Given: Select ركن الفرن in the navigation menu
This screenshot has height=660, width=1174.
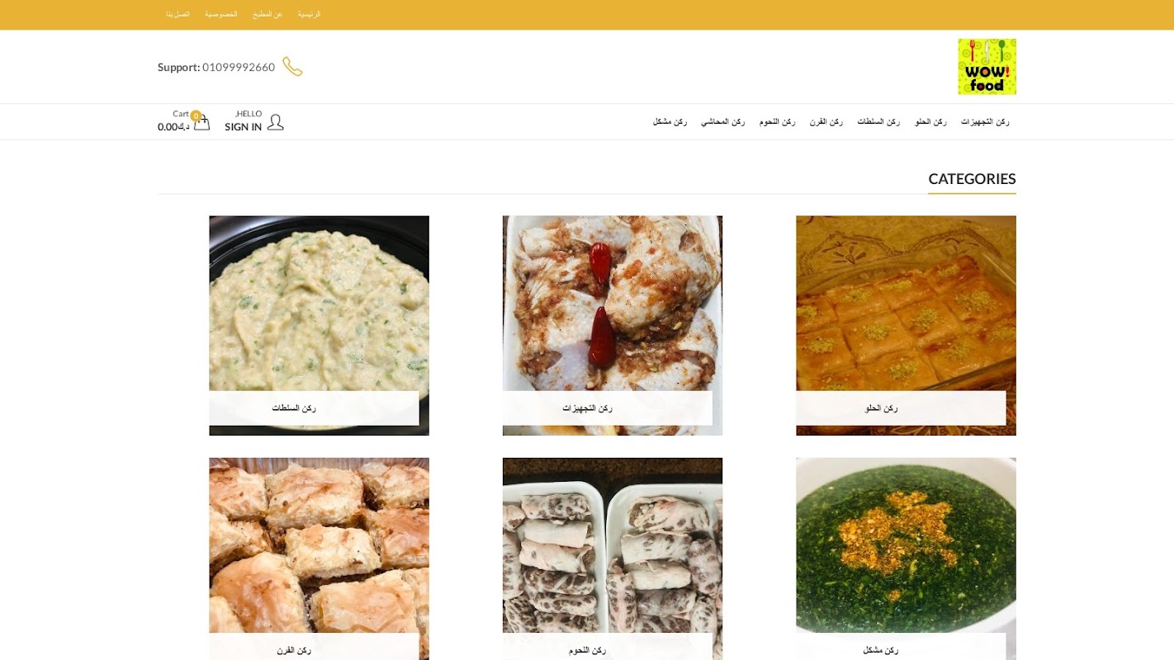Looking at the screenshot, I should [826, 122].
